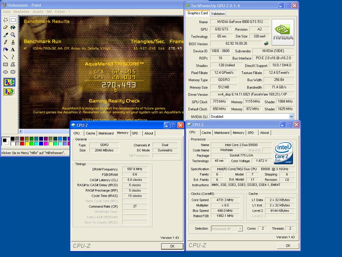The image size is (342, 257).
Task: Click the Core Speed 4731.3 MHz value
Action: [x=225, y=200]
